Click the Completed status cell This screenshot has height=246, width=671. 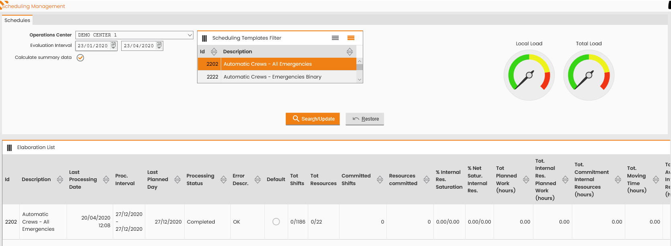tap(207, 222)
